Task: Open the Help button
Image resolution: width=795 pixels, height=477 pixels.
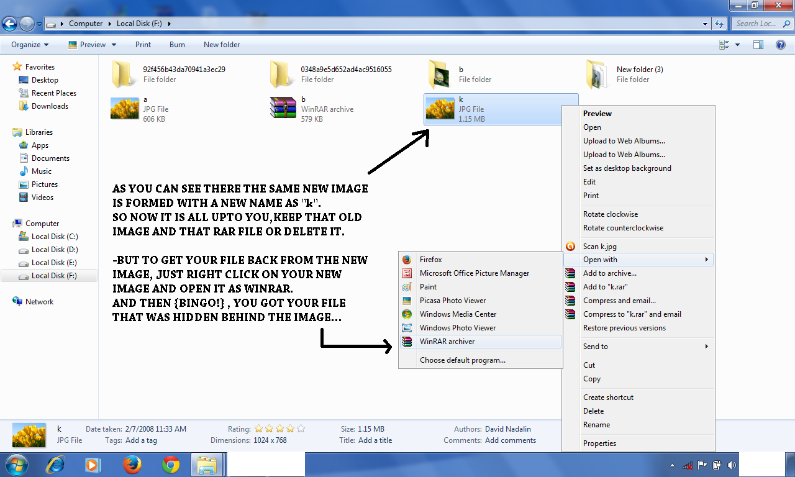Action: pyautogui.click(x=781, y=45)
